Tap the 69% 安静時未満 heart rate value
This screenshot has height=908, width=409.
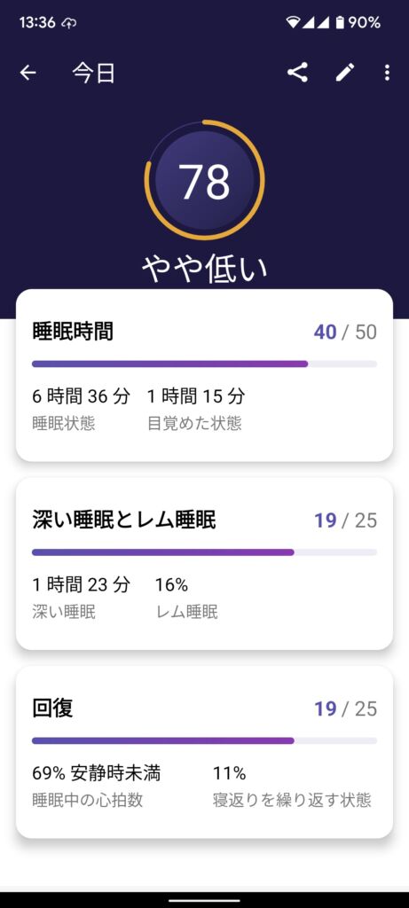[x=96, y=773]
